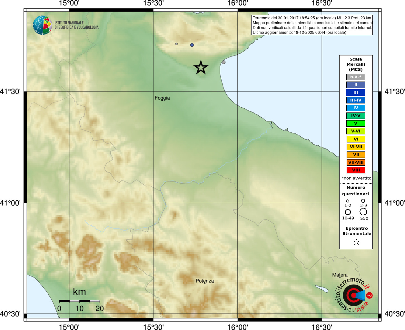The width and height of the screenshot is (405, 330).
Task: Select the intensity VIII red swatch
Action: click(x=356, y=170)
